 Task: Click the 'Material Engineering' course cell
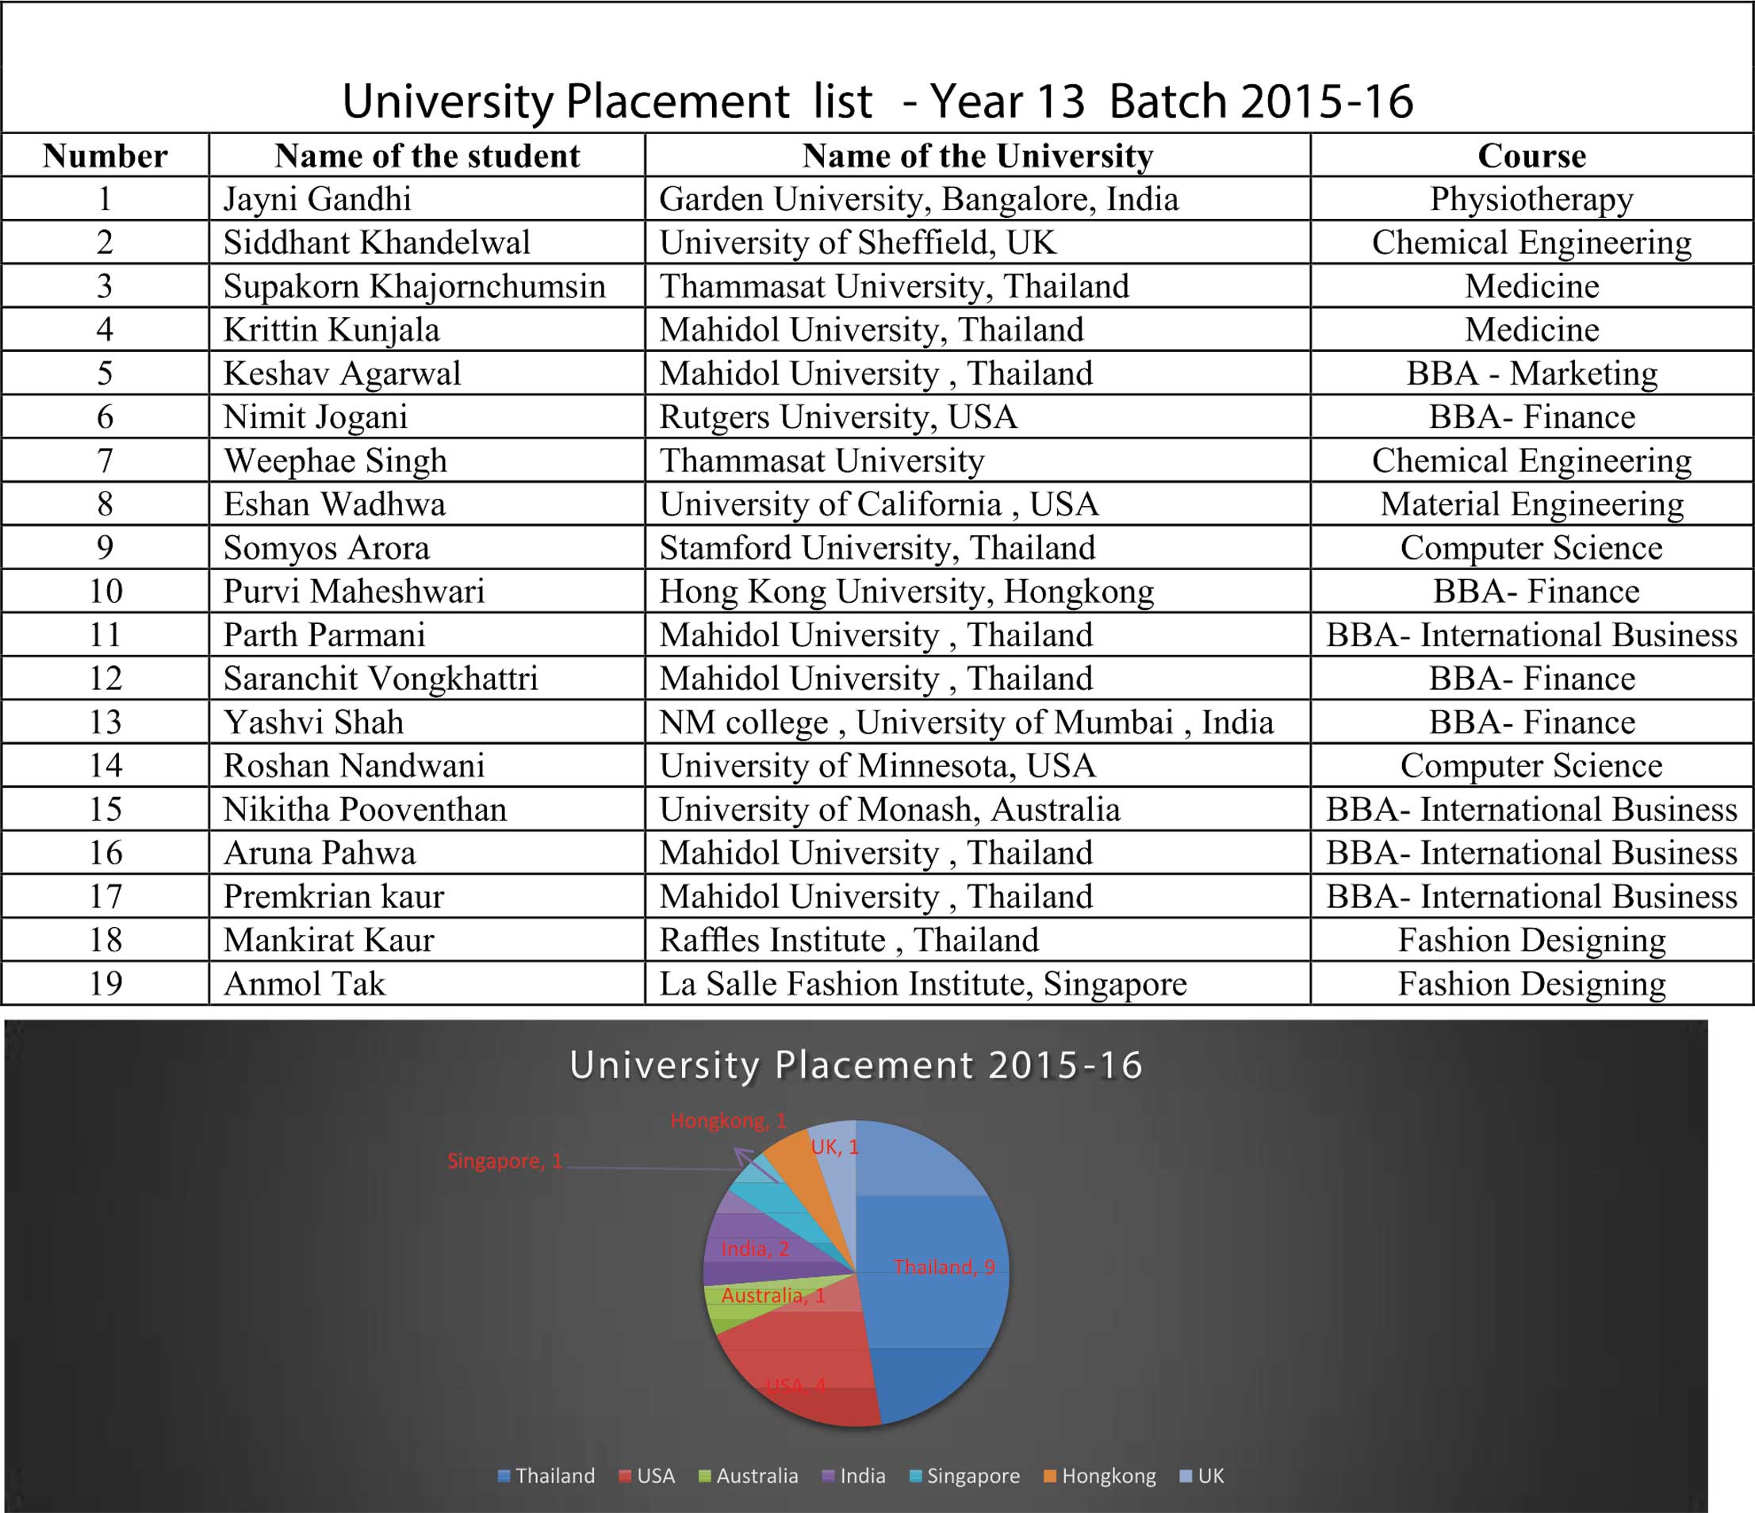(x=1532, y=504)
